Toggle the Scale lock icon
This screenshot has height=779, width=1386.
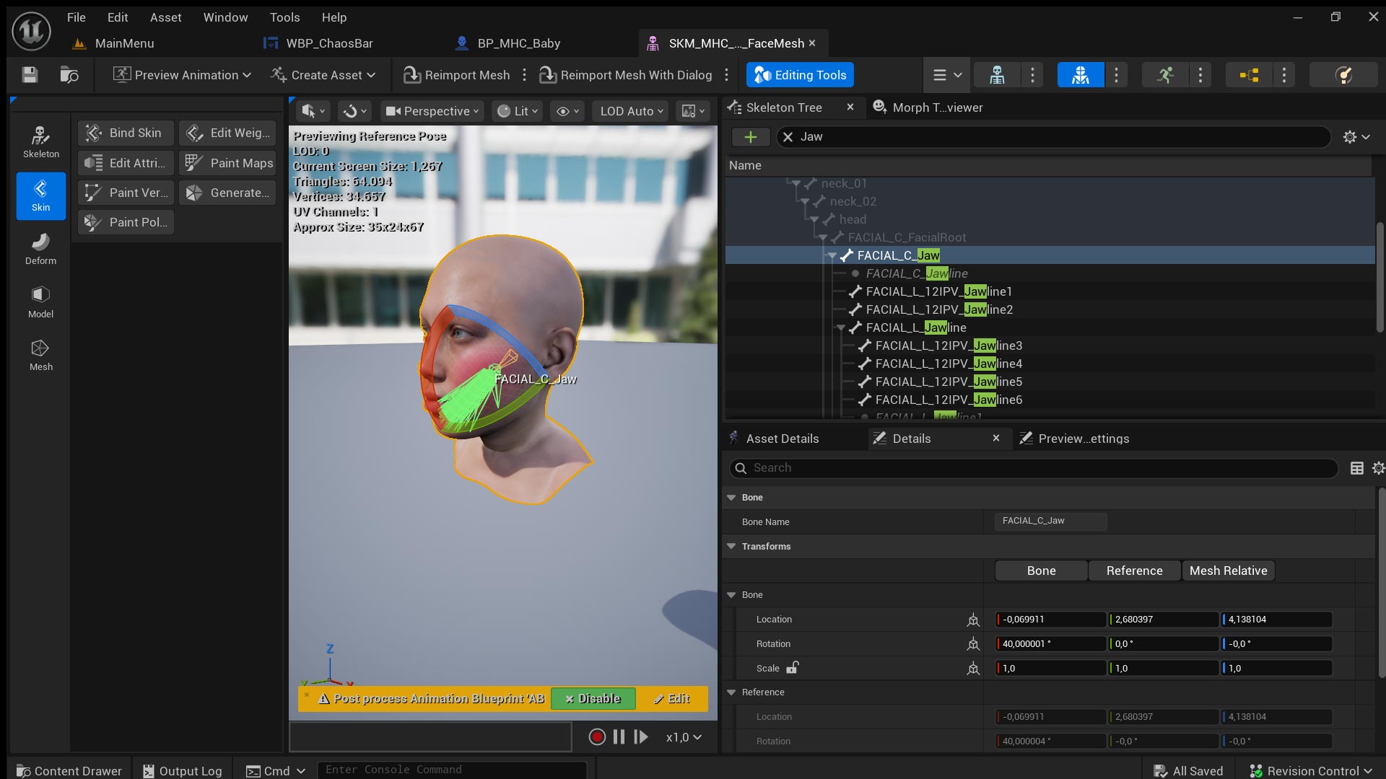(x=792, y=668)
